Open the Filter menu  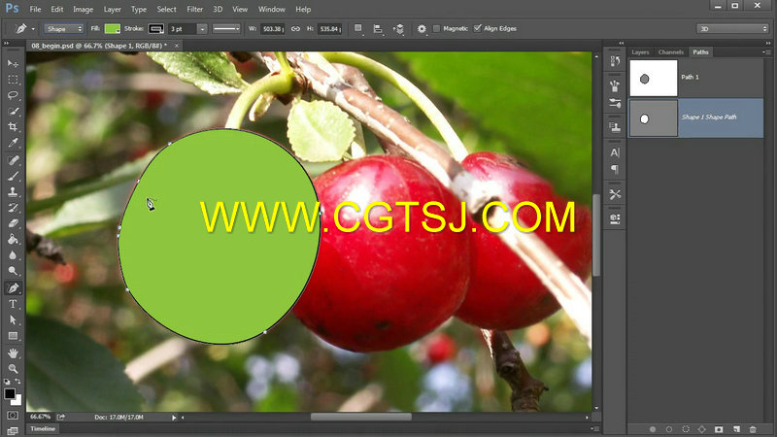coord(195,9)
